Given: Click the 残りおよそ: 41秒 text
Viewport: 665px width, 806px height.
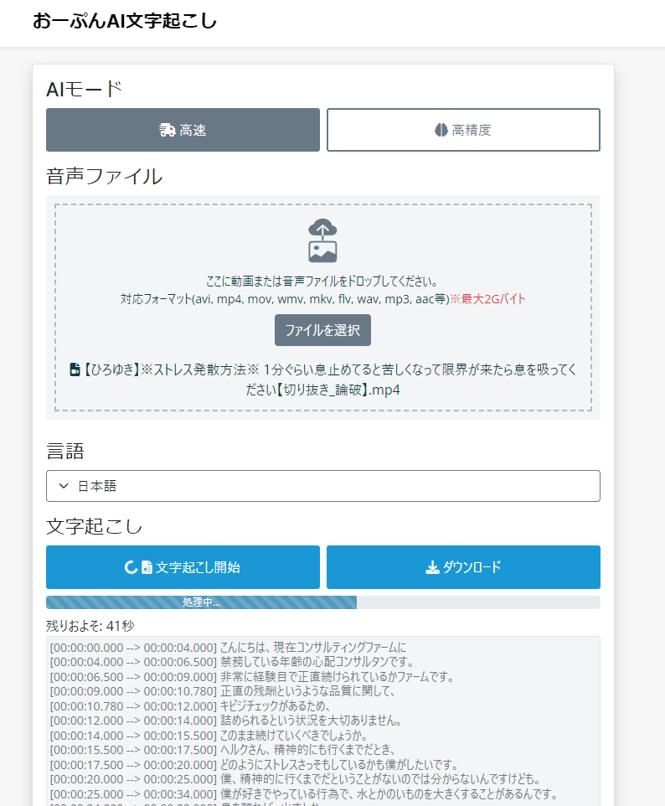Looking at the screenshot, I should point(90,626).
